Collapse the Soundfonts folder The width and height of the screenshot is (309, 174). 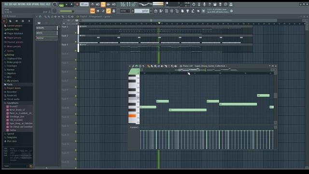point(13,103)
